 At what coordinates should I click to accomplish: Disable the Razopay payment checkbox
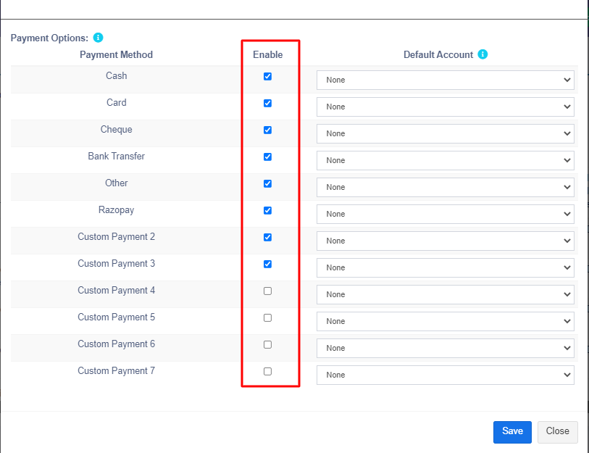[x=267, y=210]
